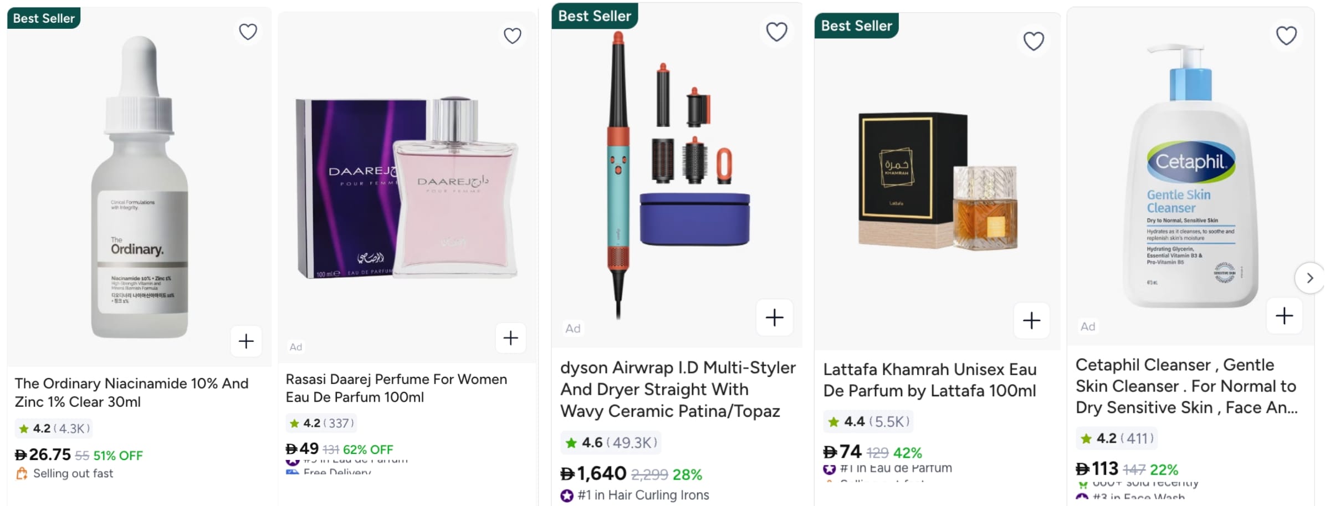The width and height of the screenshot is (1325, 506).
Task: Save Lattafa Khamrah to wishlist
Action: click(x=1034, y=41)
